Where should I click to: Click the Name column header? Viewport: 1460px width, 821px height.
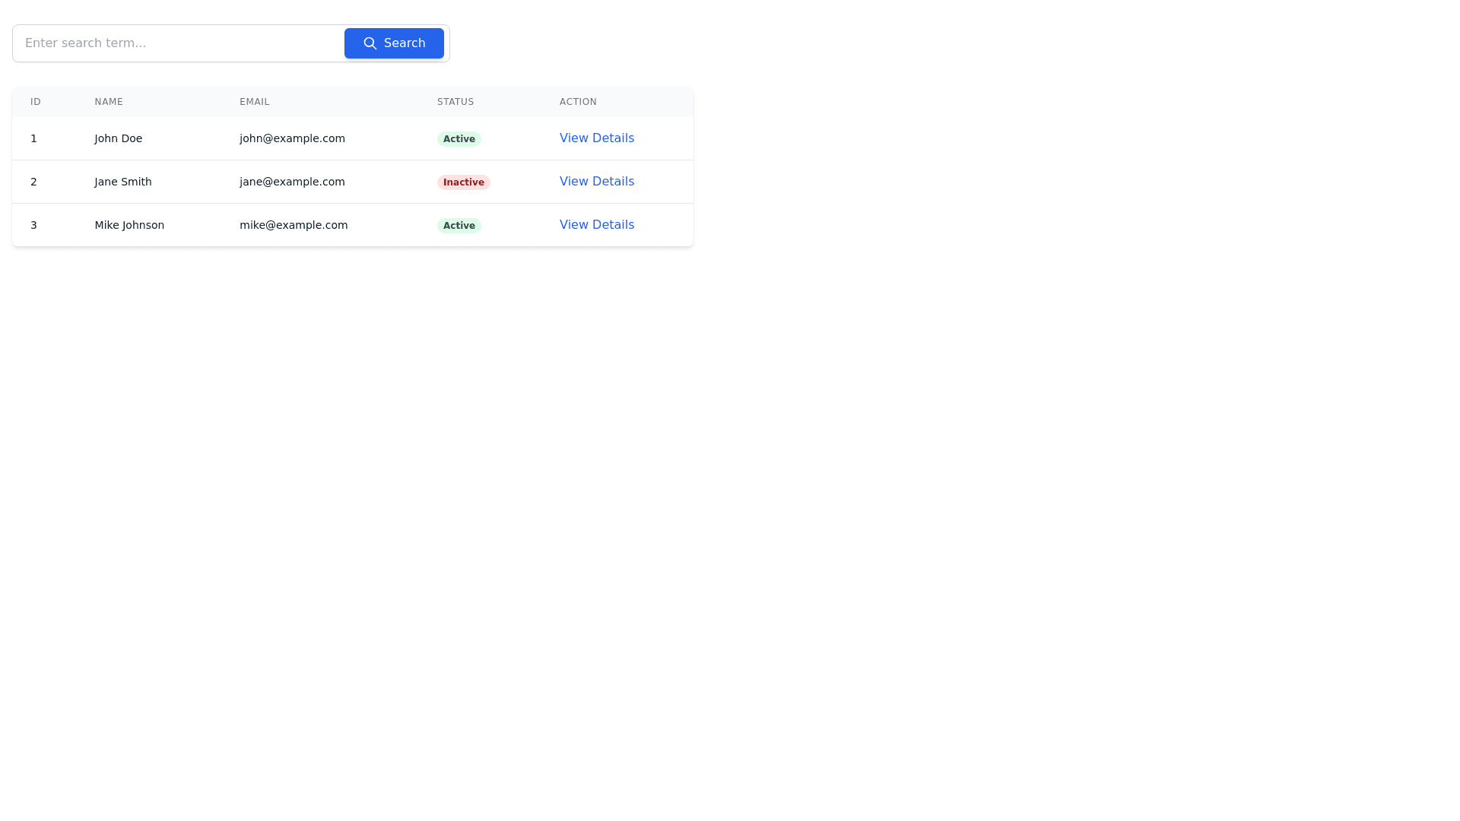(x=109, y=102)
